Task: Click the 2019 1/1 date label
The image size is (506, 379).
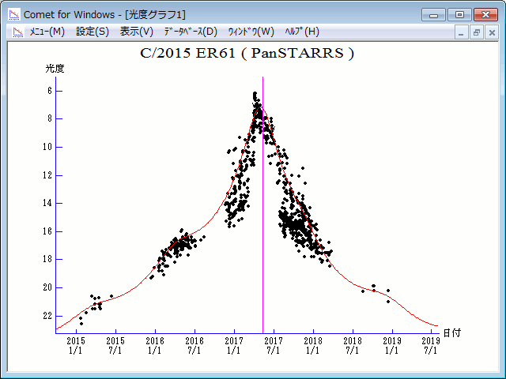Action: (x=392, y=346)
